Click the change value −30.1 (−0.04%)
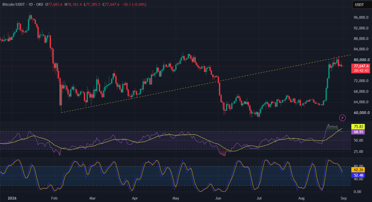Image resolution: width=372 pixels, height=202 pixels. pyautogui.click(x=134, y=4)
